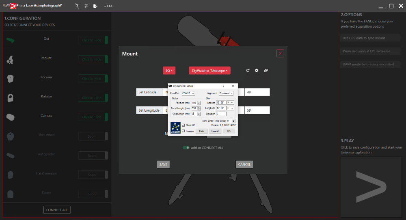Screen dimensions: 406x220
Task: Click the Aperture value field showing 100
Action: click(194, 103)
